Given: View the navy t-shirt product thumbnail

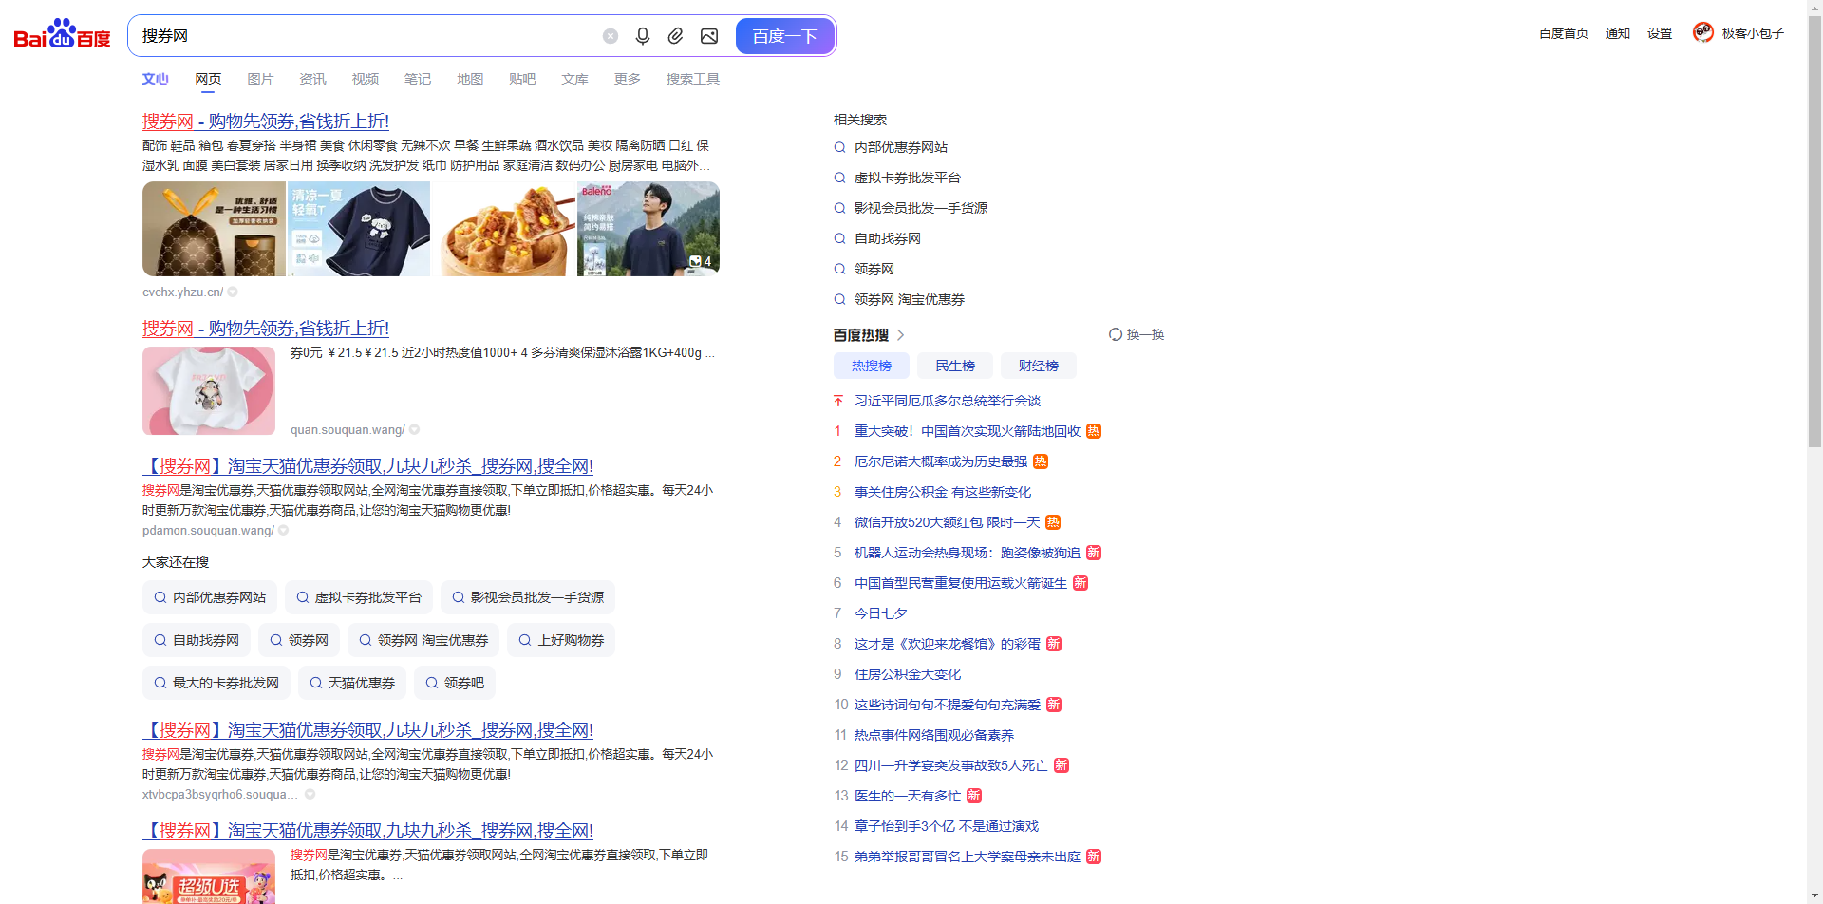Looking at the screenshot, I should (x=359, y=229).
